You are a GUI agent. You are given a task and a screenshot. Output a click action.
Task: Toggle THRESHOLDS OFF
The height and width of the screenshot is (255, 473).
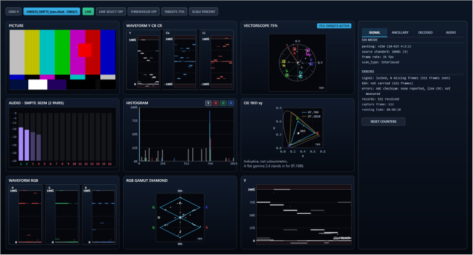tap(144, 12)
